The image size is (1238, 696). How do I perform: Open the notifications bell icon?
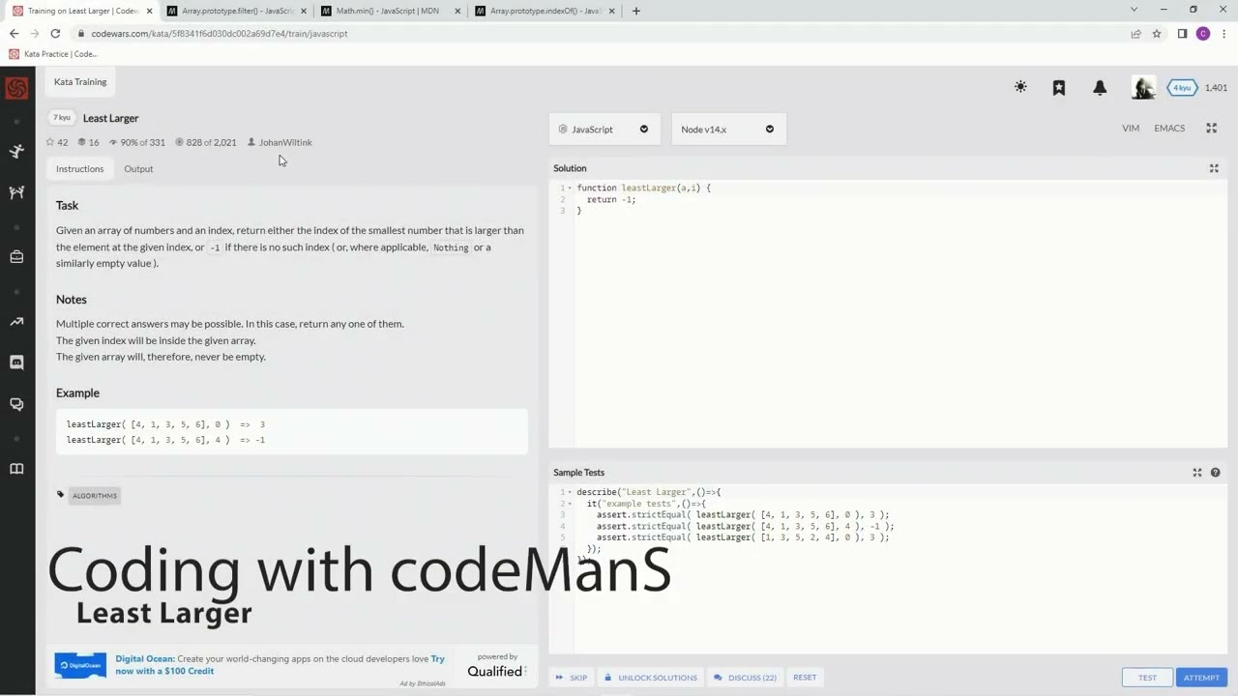(1100, 87)
